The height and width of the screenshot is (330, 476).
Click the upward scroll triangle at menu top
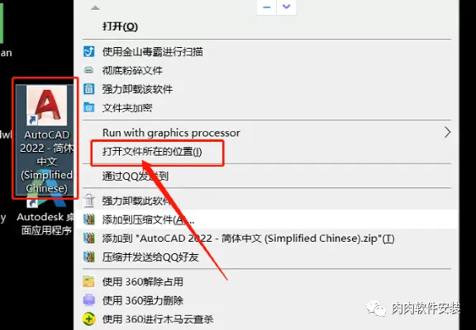(95, 8)
